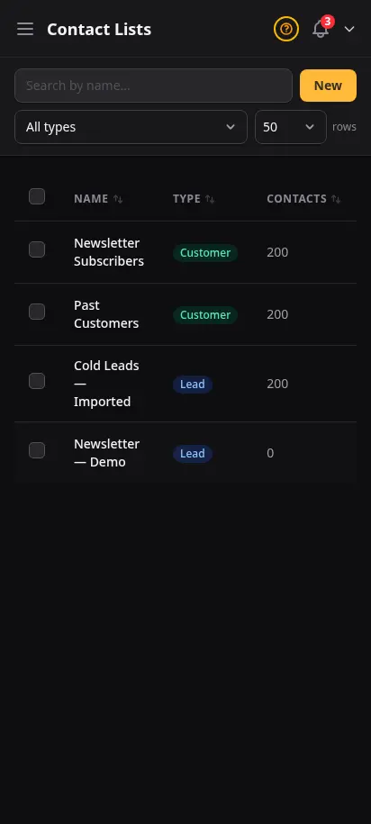
Task: Toggle the select-all header checkbox
Action: [37, 196]
